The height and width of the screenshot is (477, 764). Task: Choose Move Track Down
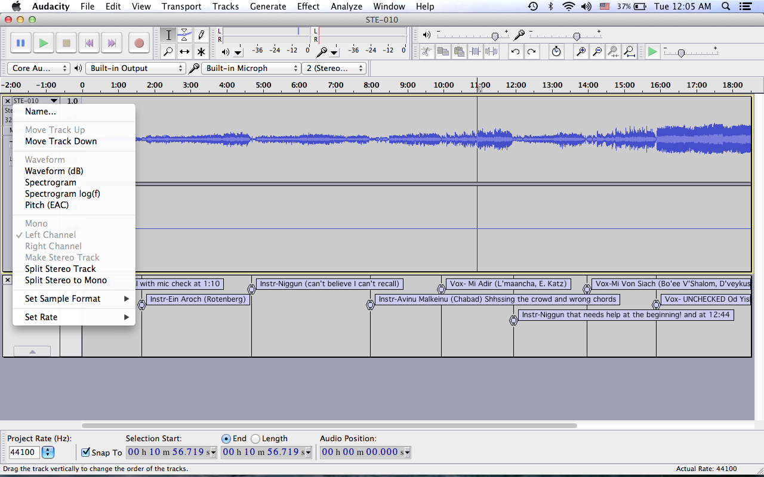click(x=74, y=141)
